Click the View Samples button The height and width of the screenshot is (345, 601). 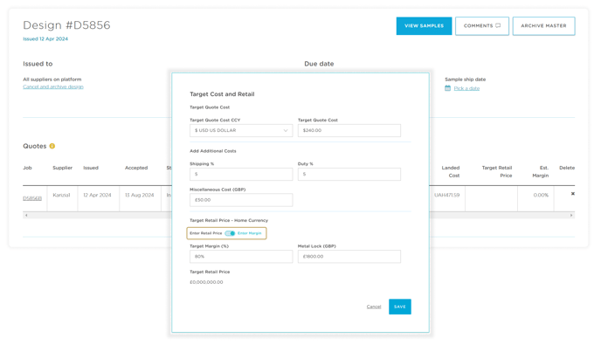click(x=424, y=25)
